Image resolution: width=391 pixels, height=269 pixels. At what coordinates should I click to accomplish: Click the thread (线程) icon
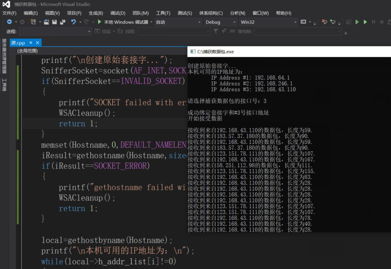[120, 31]
